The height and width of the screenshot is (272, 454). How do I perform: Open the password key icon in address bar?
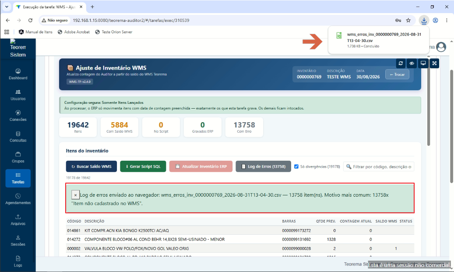point(398,20)
